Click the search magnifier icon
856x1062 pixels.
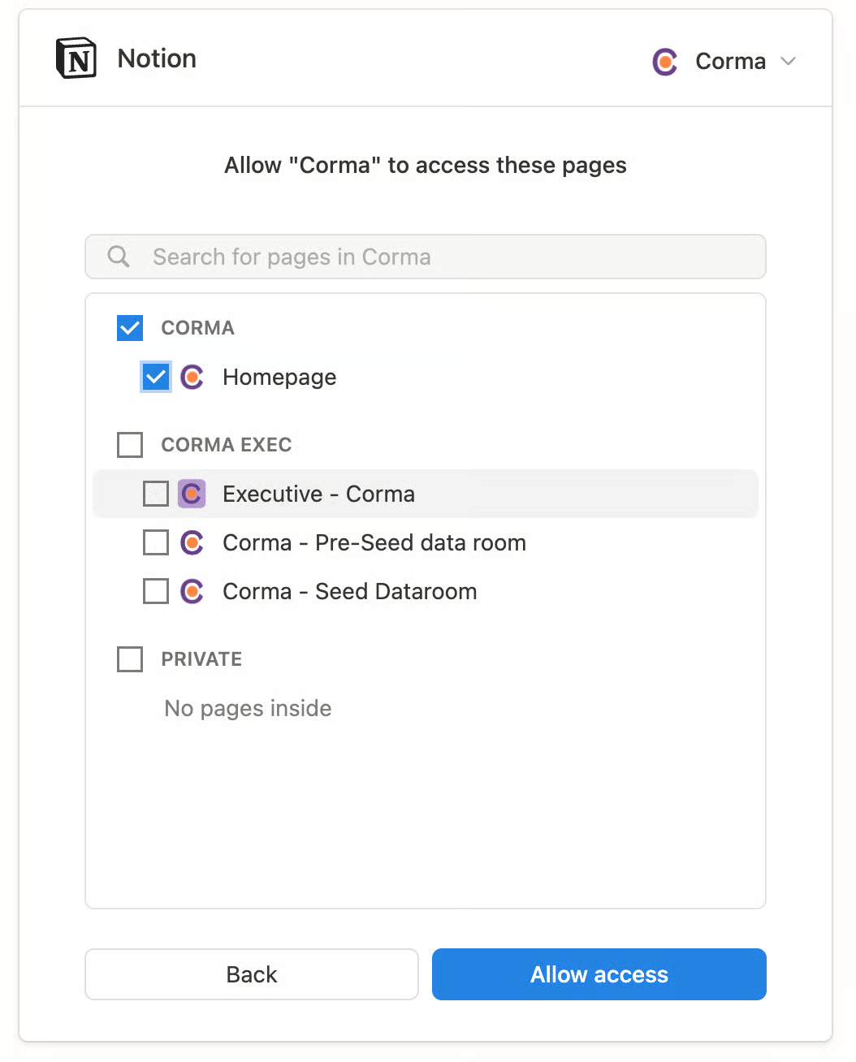pos(119,257)
